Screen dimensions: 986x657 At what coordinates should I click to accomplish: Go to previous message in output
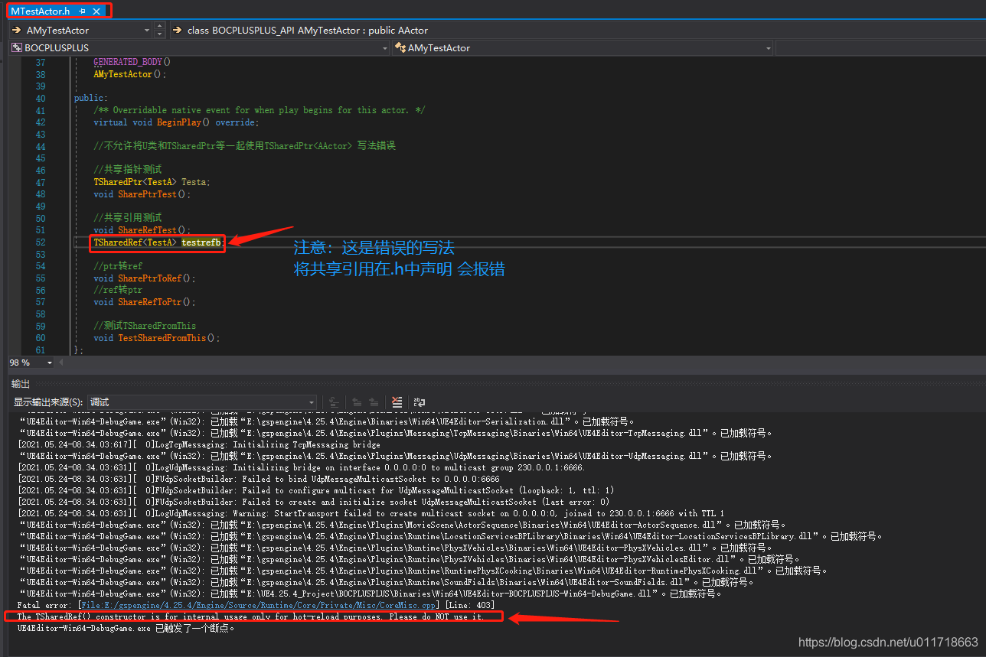[355, 402]
